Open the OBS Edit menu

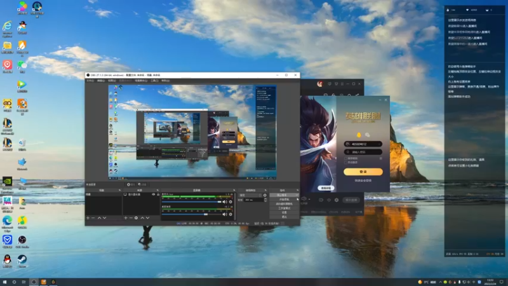point(101,81)
